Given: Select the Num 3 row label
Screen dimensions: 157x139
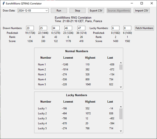Looking at the screenshot, I should [42, 75].
